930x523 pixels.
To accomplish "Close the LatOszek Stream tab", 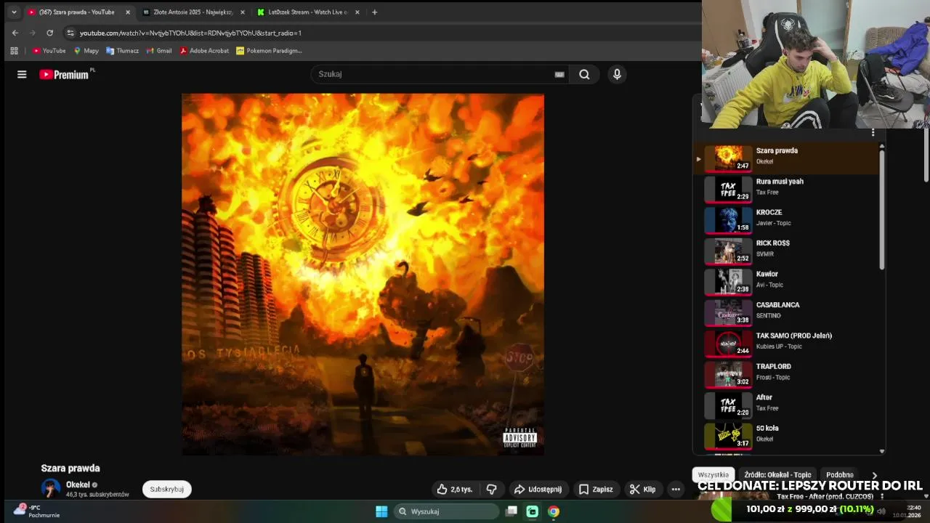I will tap(357, 12).
